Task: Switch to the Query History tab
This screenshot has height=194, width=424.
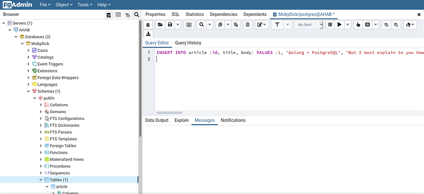Action: pos(188,43)
